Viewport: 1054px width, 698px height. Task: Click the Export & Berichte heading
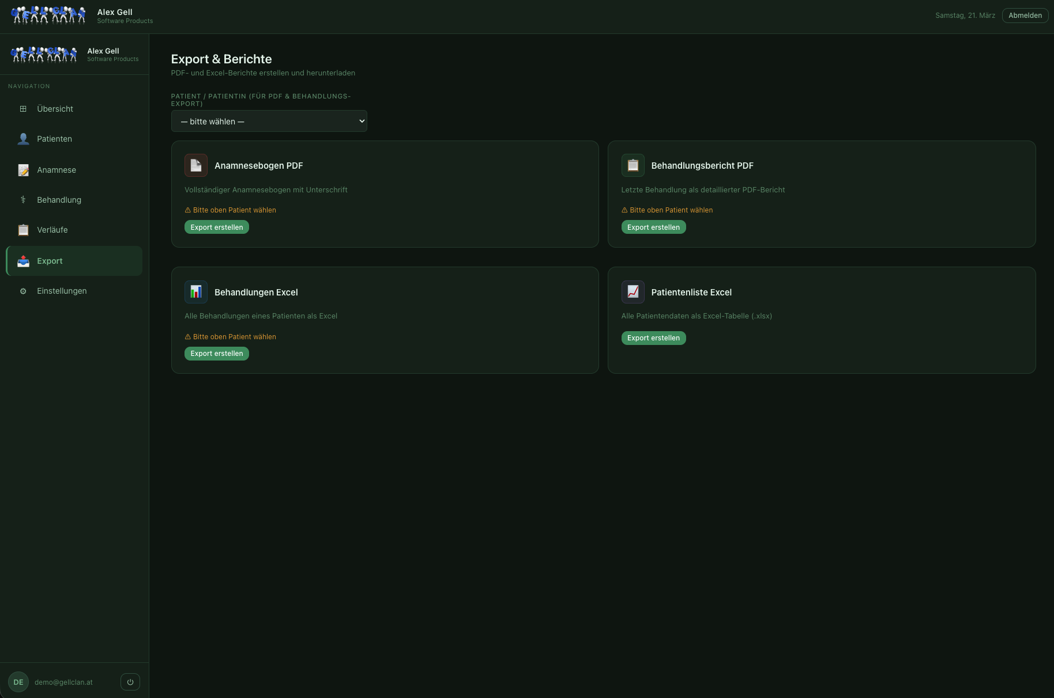coord(221,59)
